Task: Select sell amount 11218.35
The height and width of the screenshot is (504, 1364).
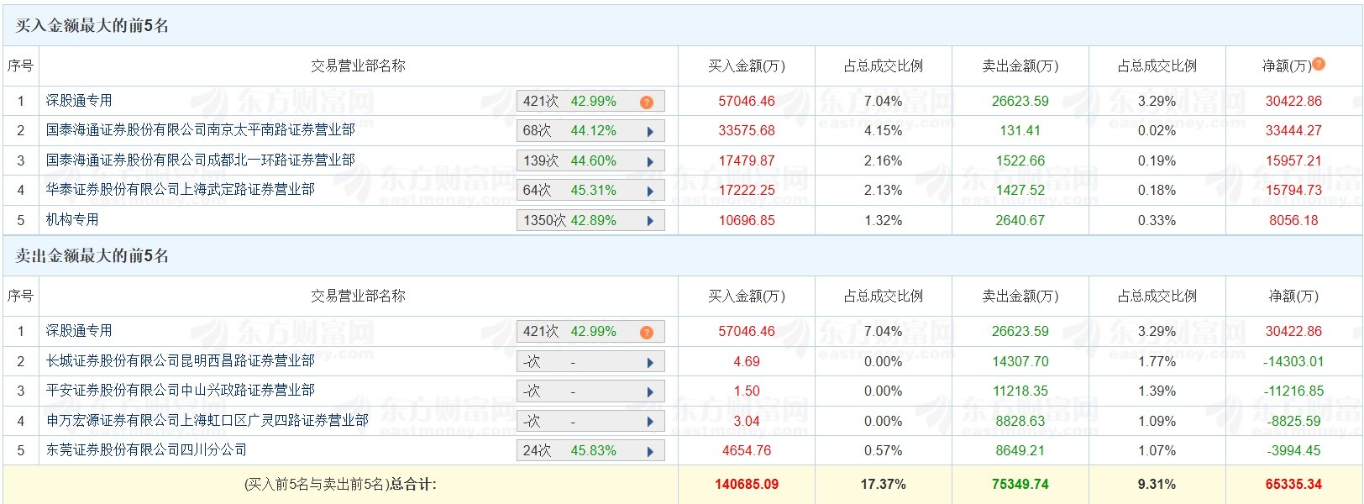Action: [x=1020, y=391]
